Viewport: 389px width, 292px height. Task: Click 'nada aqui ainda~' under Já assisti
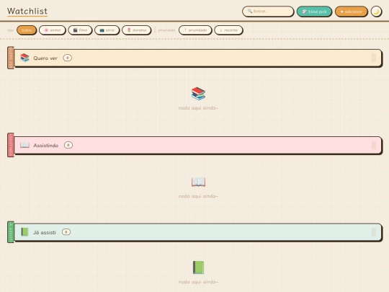coord(198,282)
